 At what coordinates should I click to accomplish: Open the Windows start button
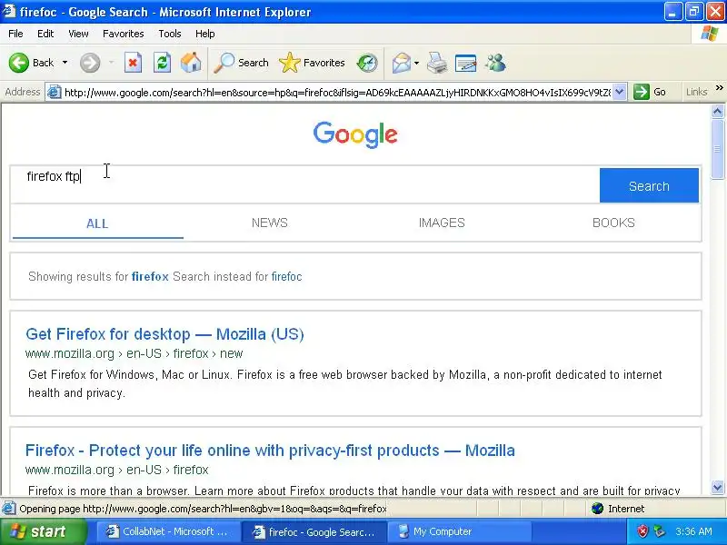pos(43,531)
